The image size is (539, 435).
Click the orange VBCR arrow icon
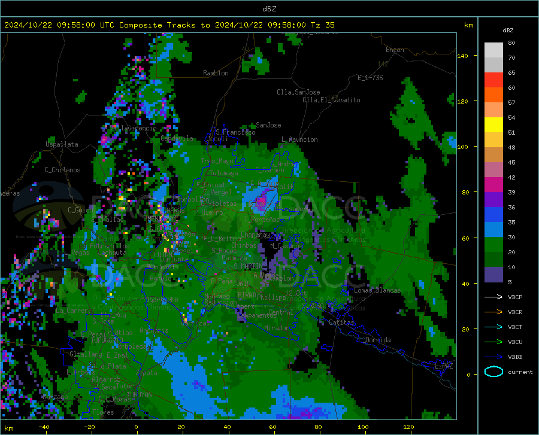click(x=493, y=312)
